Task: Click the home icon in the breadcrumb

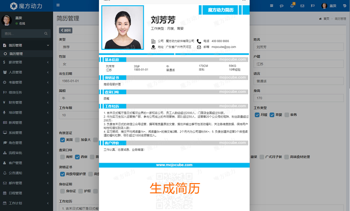Action: (320, 19)
